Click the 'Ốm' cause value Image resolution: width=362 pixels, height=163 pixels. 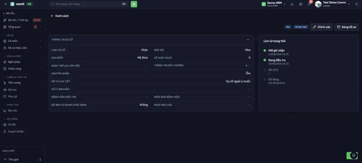[x=248, y=73]
